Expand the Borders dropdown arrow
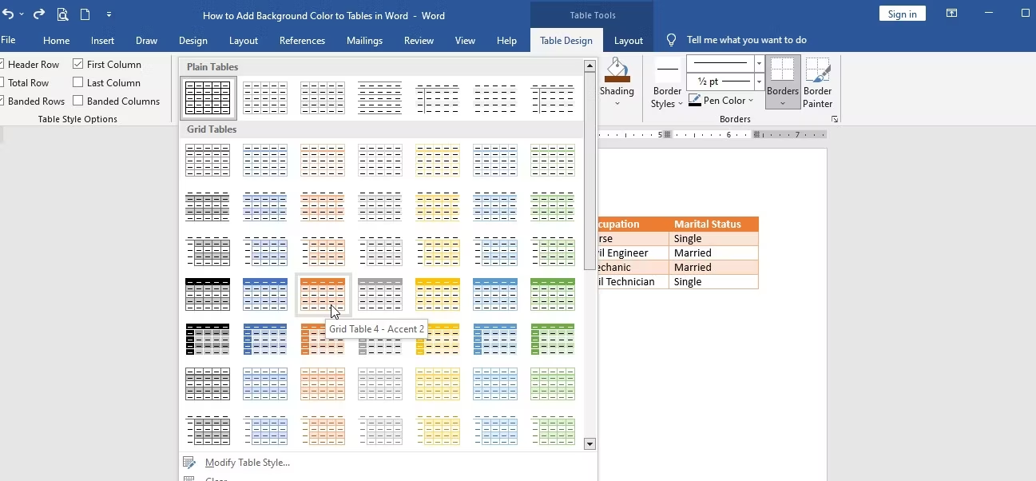This screenshot has width=1036, height=481. [x=783, y=103]
